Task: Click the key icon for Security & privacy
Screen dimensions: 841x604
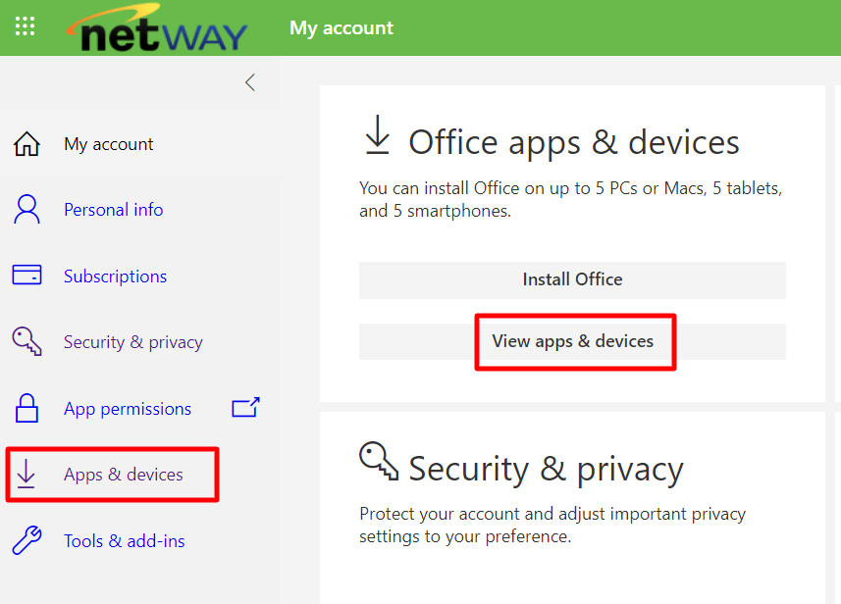Action: [26, 342]
